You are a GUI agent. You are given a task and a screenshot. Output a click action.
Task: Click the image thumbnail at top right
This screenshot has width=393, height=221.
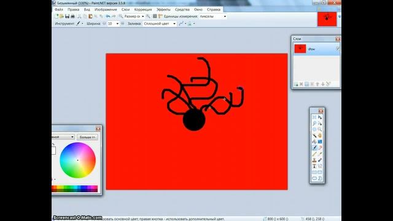tap(327, 19)
